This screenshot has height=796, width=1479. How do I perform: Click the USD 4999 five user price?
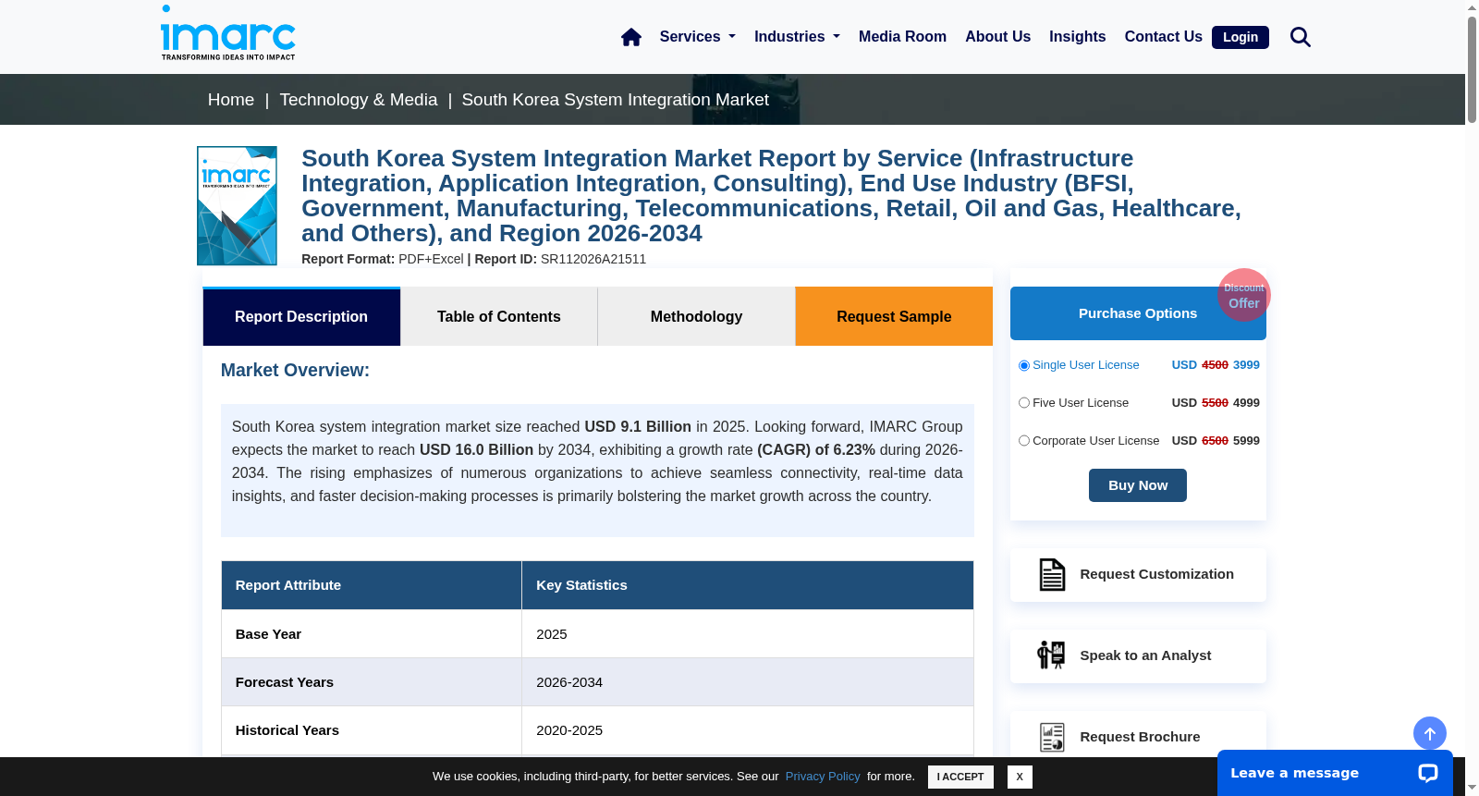click(x=1216, y=403)
